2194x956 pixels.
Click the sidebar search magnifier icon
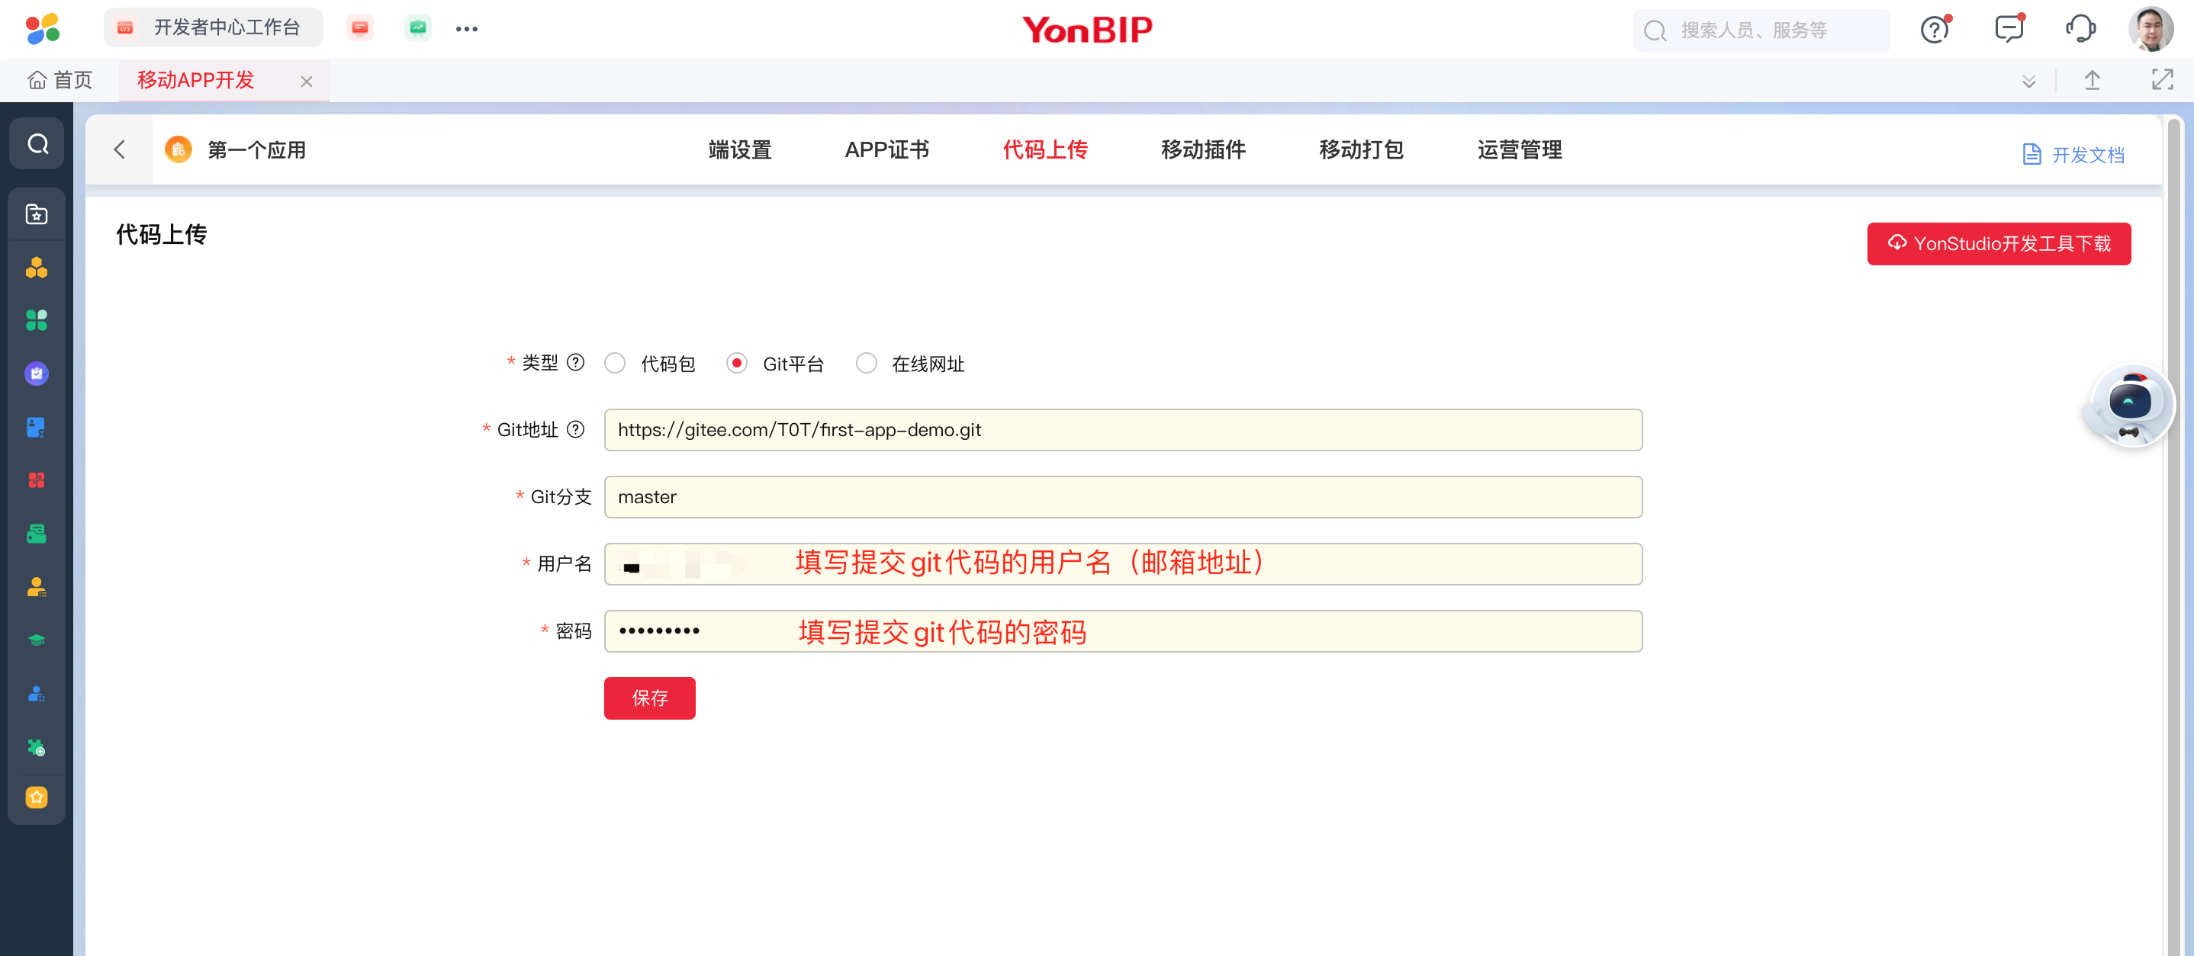click(x=37, y=144)
